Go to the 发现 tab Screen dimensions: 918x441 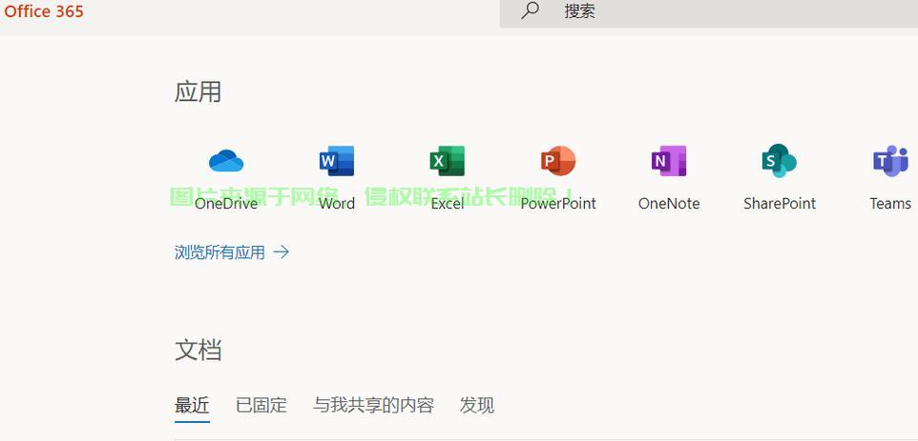(477, 405)
